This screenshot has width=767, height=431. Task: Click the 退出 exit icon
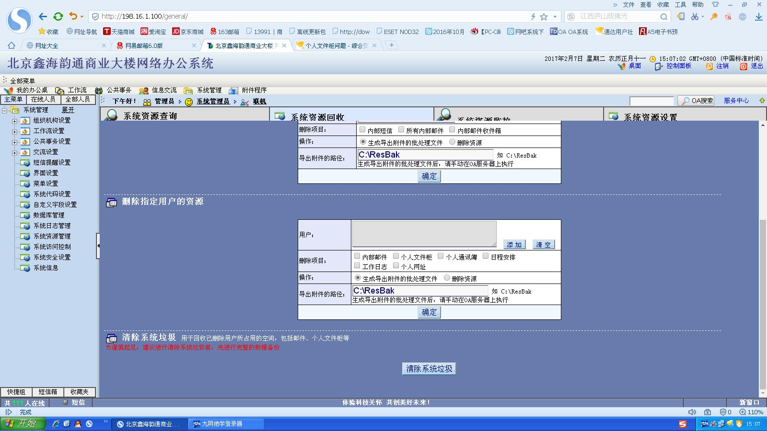click(743, 66)
